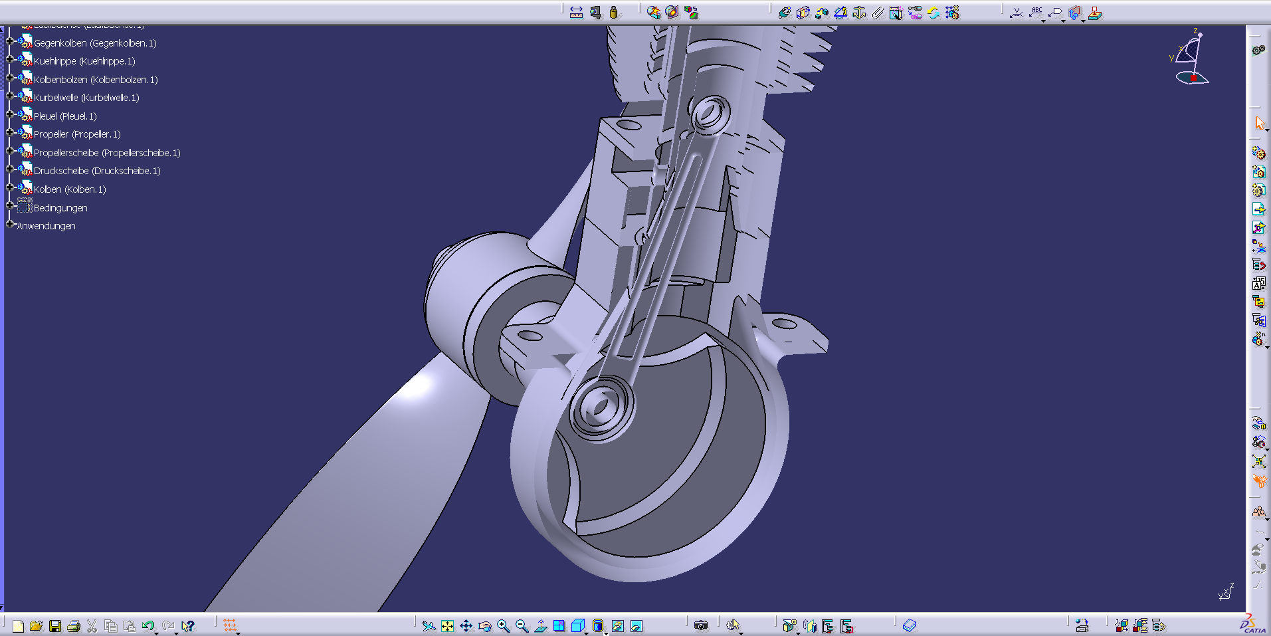The width and height of the screenshot is (1271, 636).
Task: Click the Explode icon in right toolbar
Action: [x=1259, y=461]
